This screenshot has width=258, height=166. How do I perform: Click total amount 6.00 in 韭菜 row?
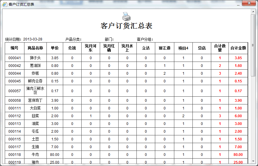[238, 116]
